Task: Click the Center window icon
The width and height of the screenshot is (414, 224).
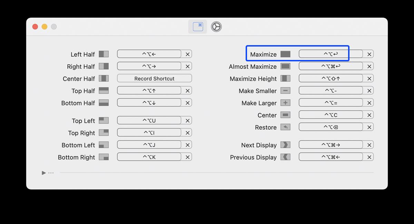Action: coord(285,115)
